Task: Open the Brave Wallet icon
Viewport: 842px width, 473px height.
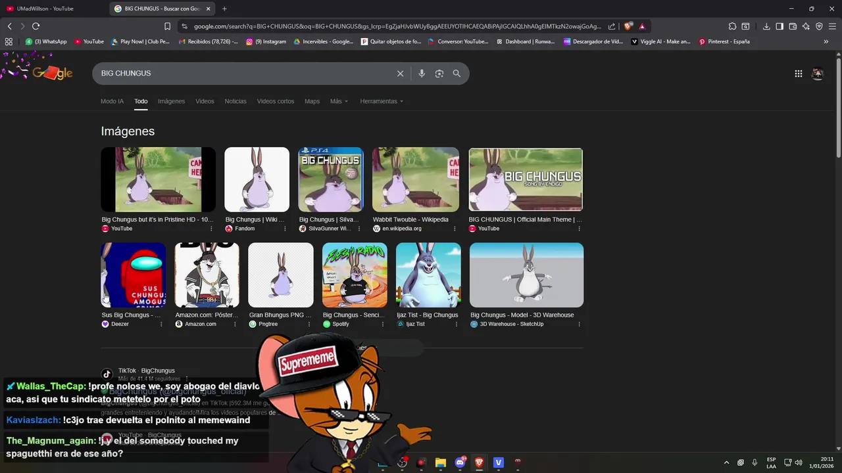Action: tap(793, 26)
